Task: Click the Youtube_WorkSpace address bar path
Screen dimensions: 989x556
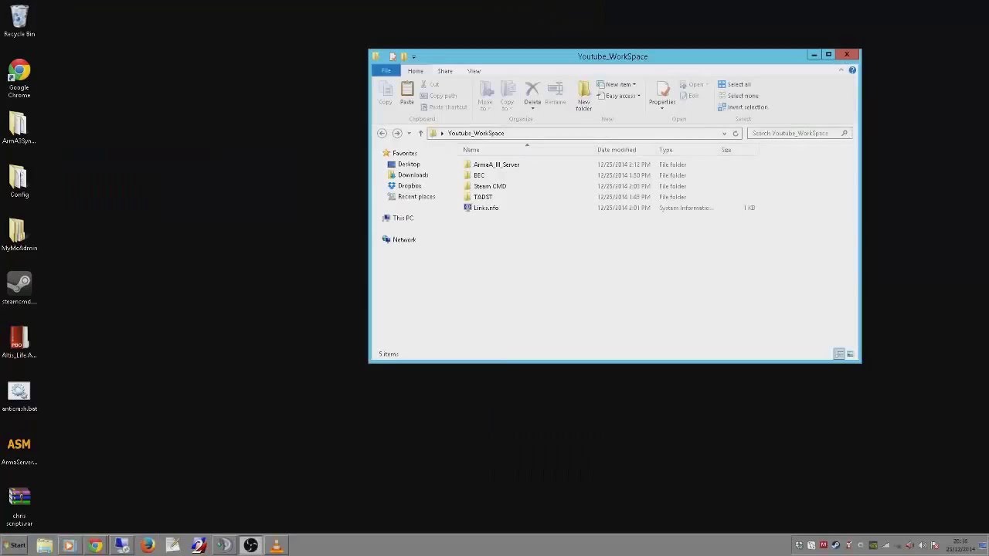Action: [476, 134]
